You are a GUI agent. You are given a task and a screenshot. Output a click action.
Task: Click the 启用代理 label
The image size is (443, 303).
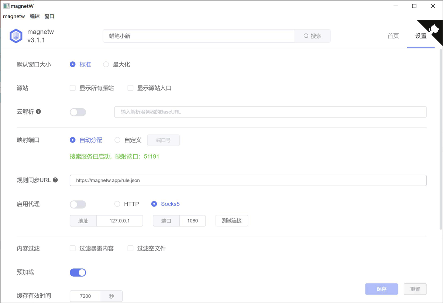point(28,204)
